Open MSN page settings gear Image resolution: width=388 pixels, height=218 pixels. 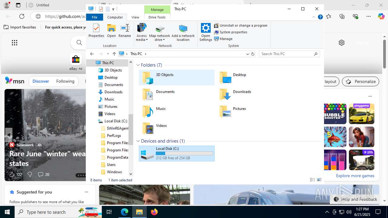click(x=342, y=43)
